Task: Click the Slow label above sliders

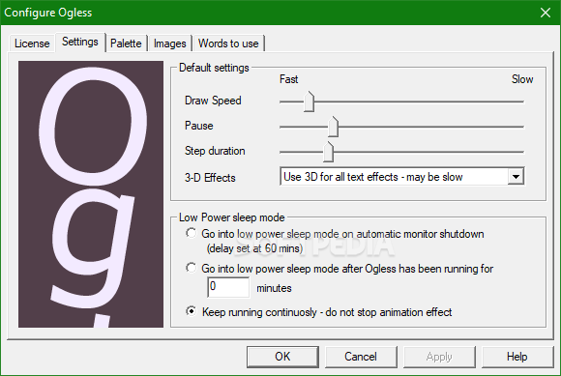Action: click(522, 79)
